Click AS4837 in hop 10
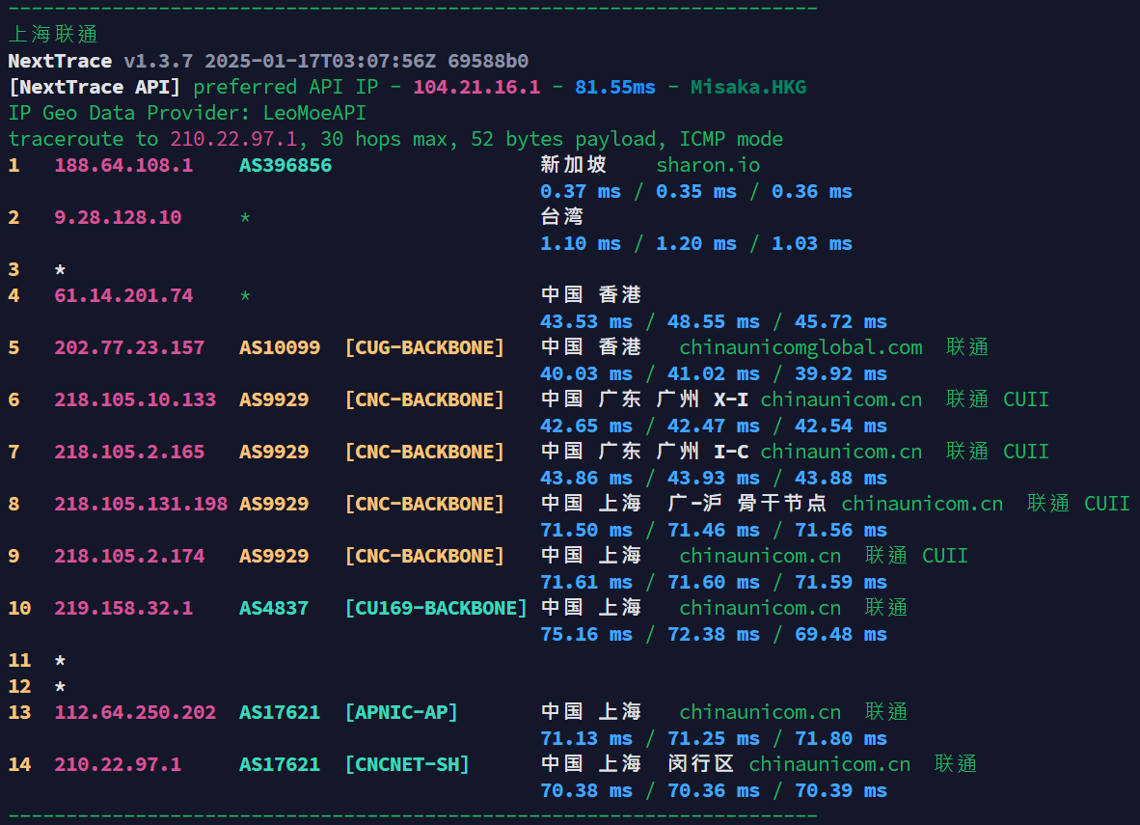The height and width of the screenshot is (825, 1140). pos(273,608)
